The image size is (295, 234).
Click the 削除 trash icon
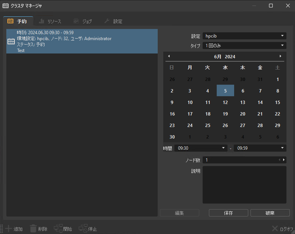point(33,228)
